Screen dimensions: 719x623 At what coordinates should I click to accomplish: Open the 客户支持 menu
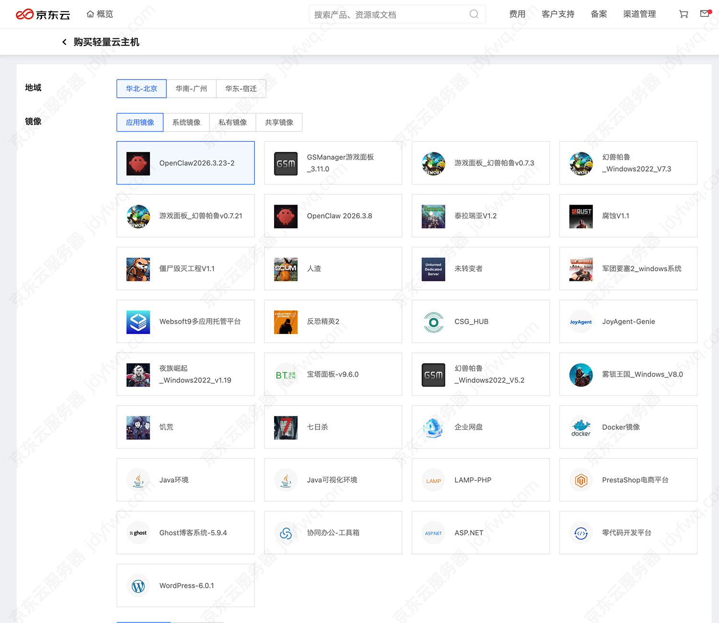558,14
